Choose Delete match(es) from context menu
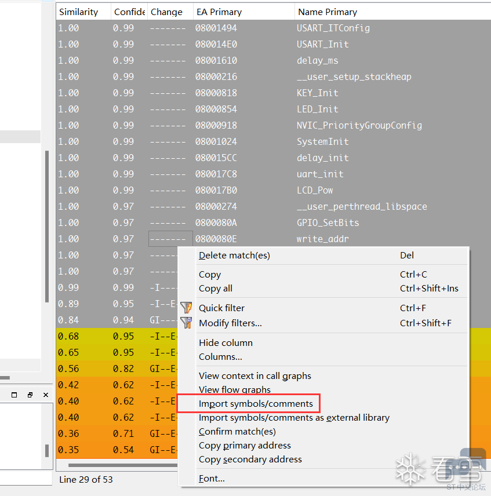 point(323,256)
